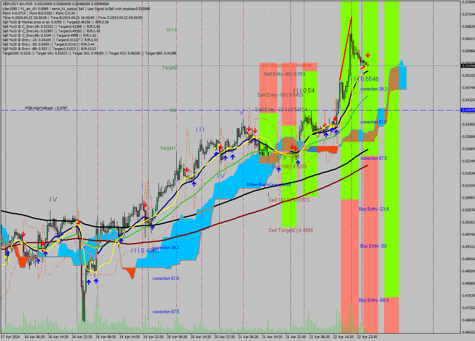
Task: Click 'correction 87.5' above the Buy Entry -23.6 label
Action: tap(374, 158)
